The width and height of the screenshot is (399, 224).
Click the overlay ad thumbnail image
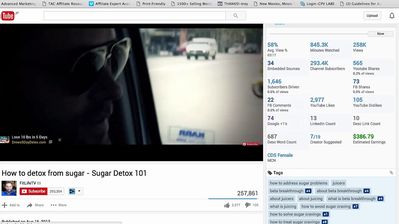(5, 140)
